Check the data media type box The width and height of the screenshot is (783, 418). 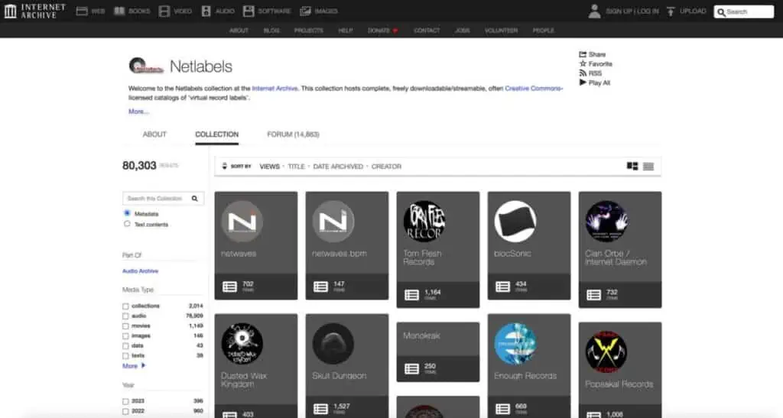point(125,346)
